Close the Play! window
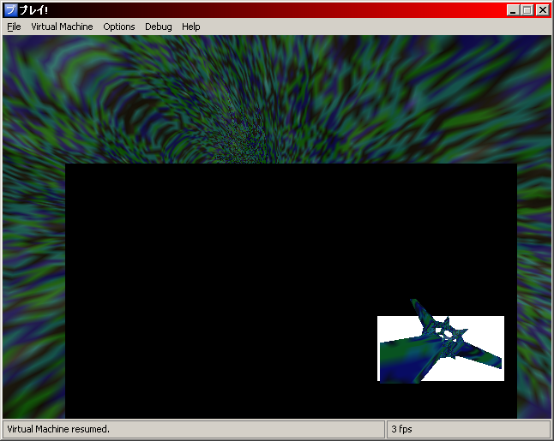 click(542, 10)
